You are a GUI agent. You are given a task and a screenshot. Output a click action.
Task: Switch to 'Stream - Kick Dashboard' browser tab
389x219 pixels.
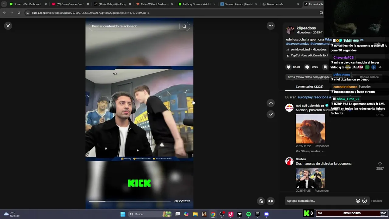pos(28,4)
